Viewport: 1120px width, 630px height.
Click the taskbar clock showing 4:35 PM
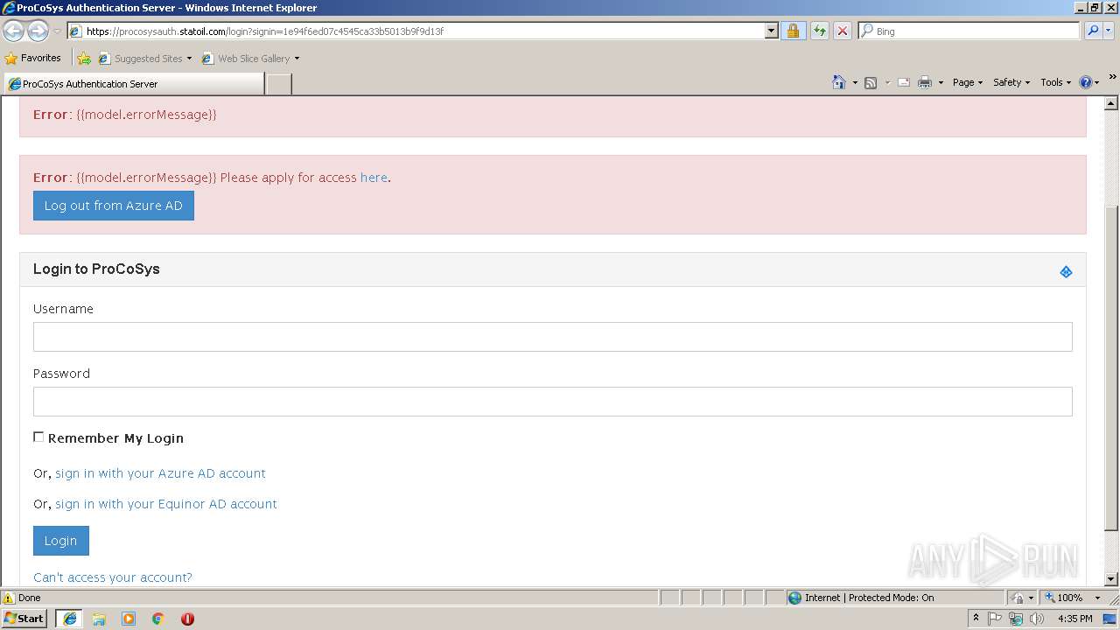[1074, 619]
